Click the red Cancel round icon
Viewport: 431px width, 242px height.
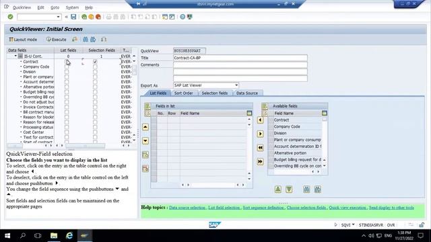coord(98,17)
